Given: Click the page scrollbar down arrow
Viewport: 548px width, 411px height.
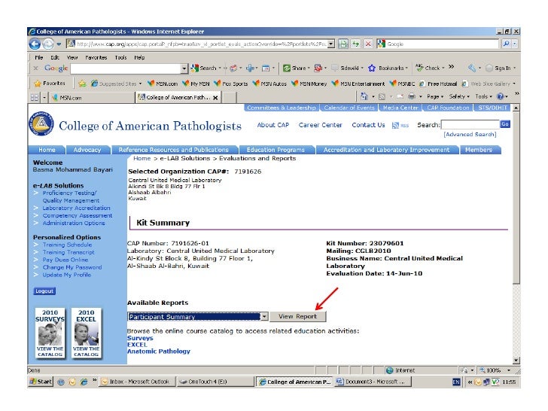Looking at the screenshot, I should 516,361.
